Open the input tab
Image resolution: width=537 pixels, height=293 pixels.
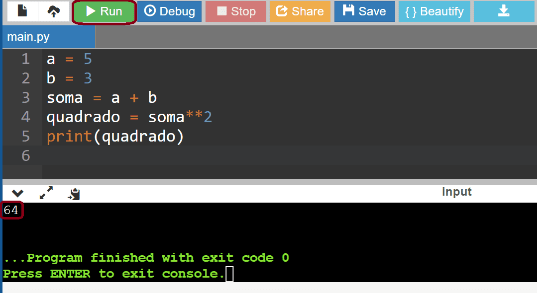coord(456,192)
